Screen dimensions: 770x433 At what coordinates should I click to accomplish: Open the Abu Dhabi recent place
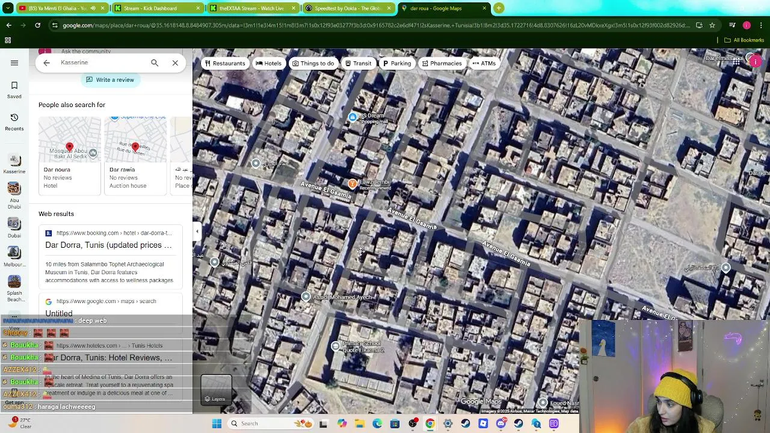[x=14, y=195]
